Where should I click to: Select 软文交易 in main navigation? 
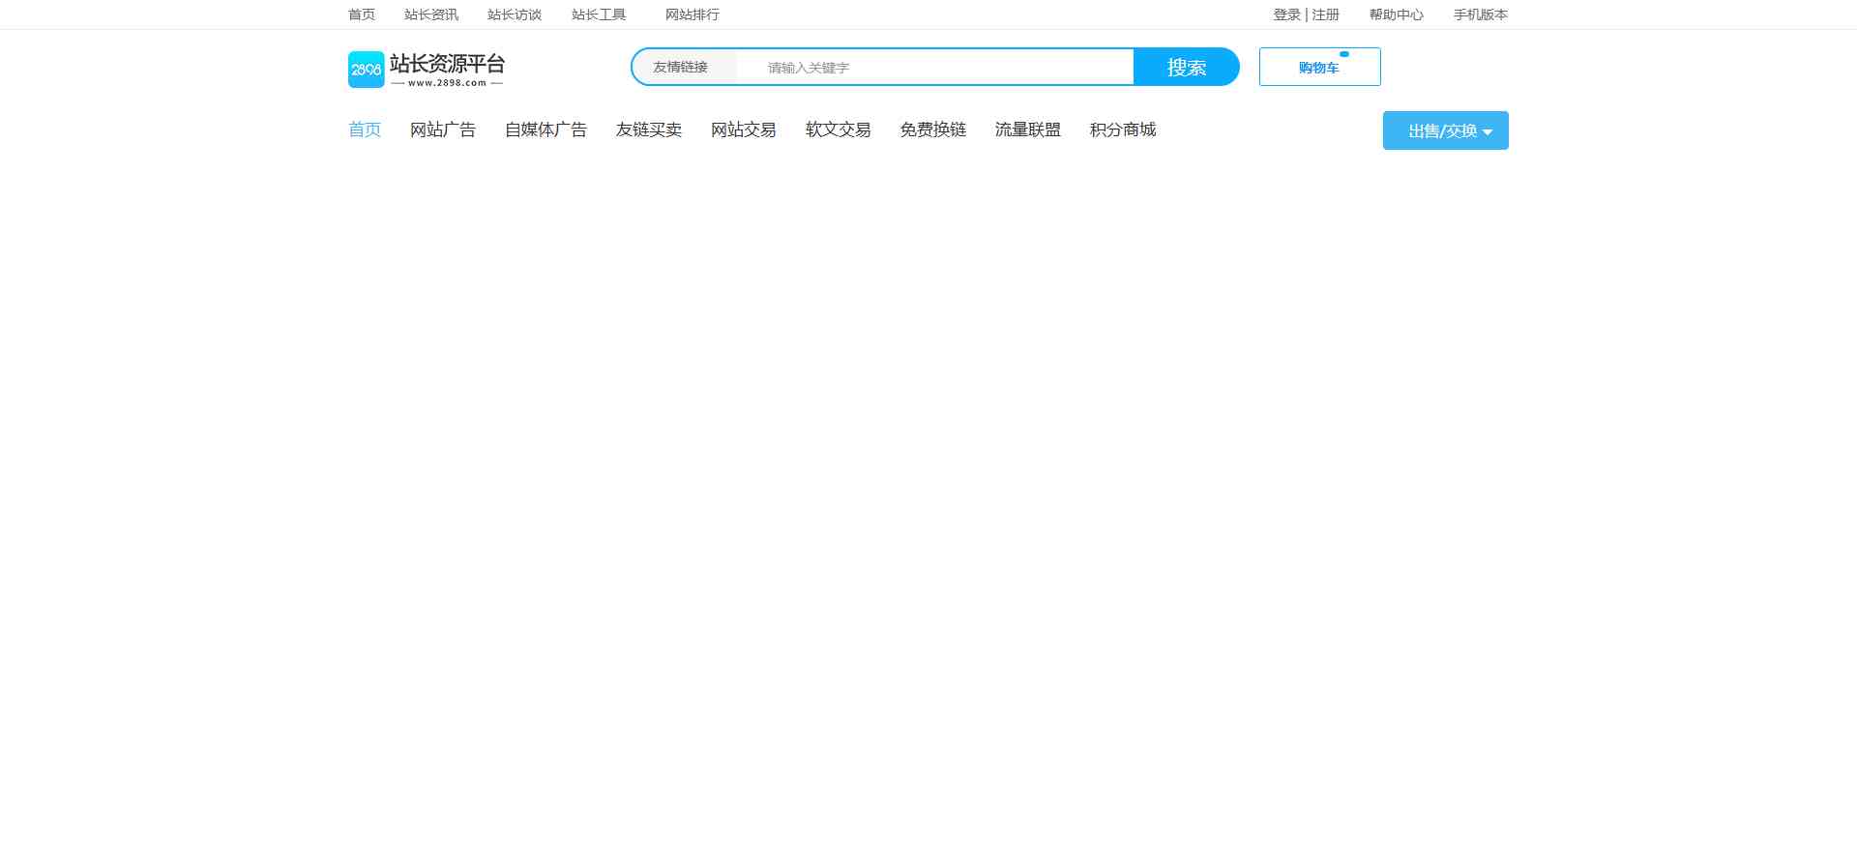pos(839,129)
